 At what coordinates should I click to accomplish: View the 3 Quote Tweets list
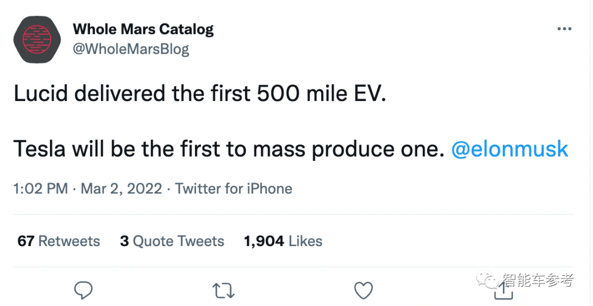tap(172, 241)
